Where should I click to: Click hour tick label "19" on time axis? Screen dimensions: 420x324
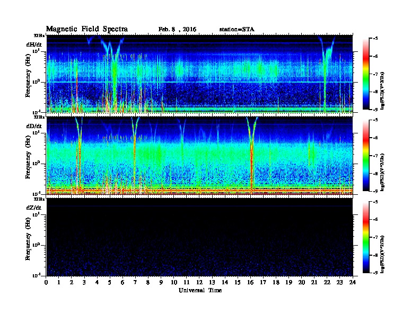288,282
